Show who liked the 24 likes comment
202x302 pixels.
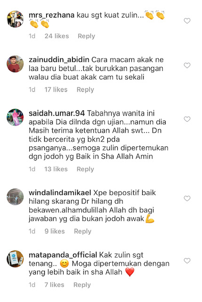coord(57,36)
